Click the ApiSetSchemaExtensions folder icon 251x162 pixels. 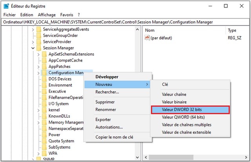coord(44,54)
